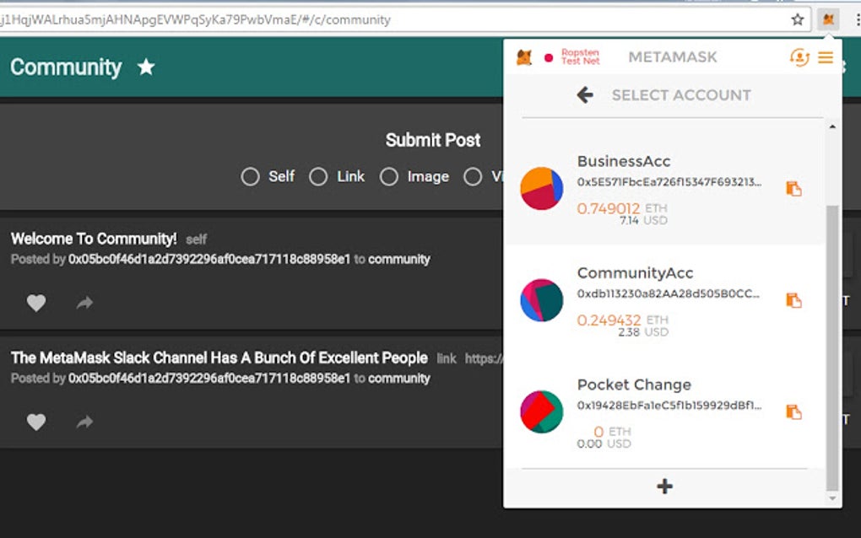Click the account list scrollbar down arrow
The height and width of the screenshot is (538, 861).
[832, 498]
